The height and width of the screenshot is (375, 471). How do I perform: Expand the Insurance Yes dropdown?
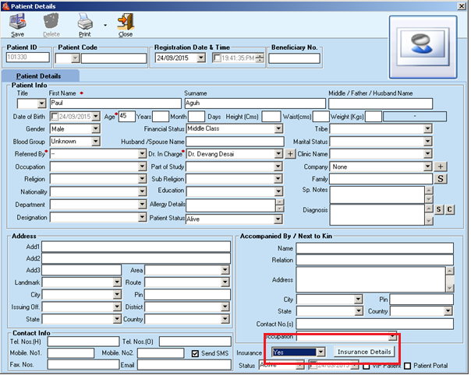pyautogui.click(x=320, y=352)
